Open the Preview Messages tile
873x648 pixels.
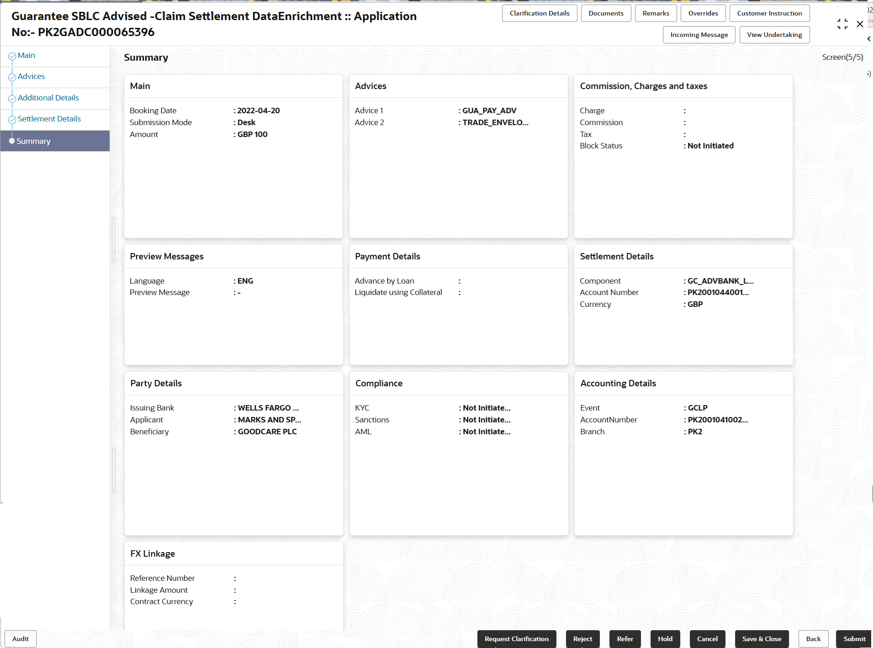point(233,305)
